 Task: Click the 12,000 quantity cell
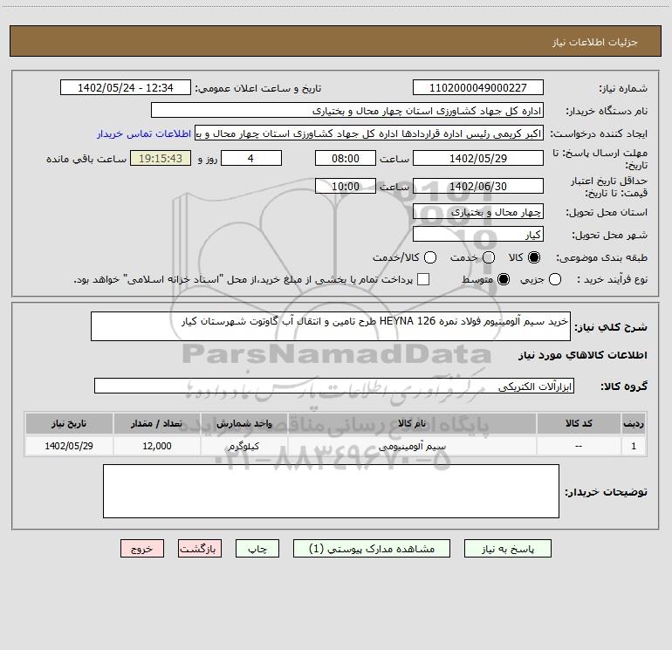pos(157,446)
